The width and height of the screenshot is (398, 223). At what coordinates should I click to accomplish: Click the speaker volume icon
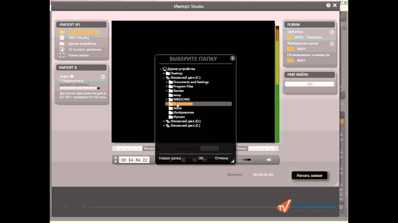tap(269, 160)
